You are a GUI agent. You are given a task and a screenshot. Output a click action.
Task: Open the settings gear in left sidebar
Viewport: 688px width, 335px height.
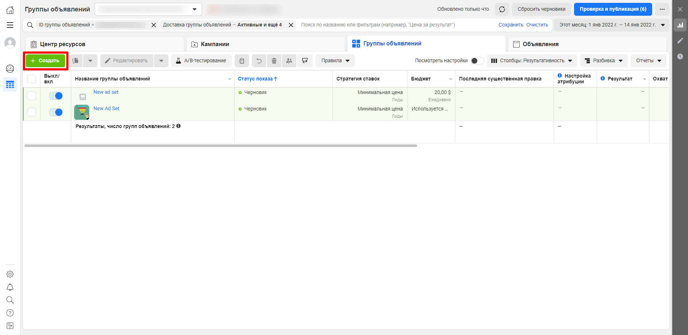point(10,274)
